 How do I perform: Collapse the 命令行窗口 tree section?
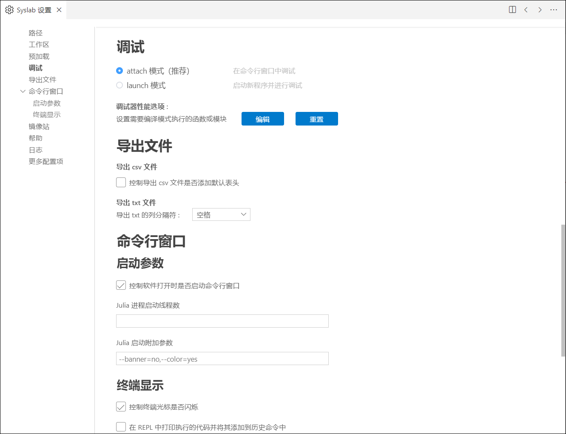coord(23,91)
